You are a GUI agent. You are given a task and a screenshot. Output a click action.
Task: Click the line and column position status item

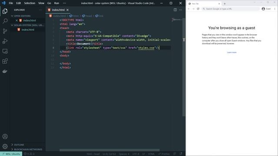(109, 154)
